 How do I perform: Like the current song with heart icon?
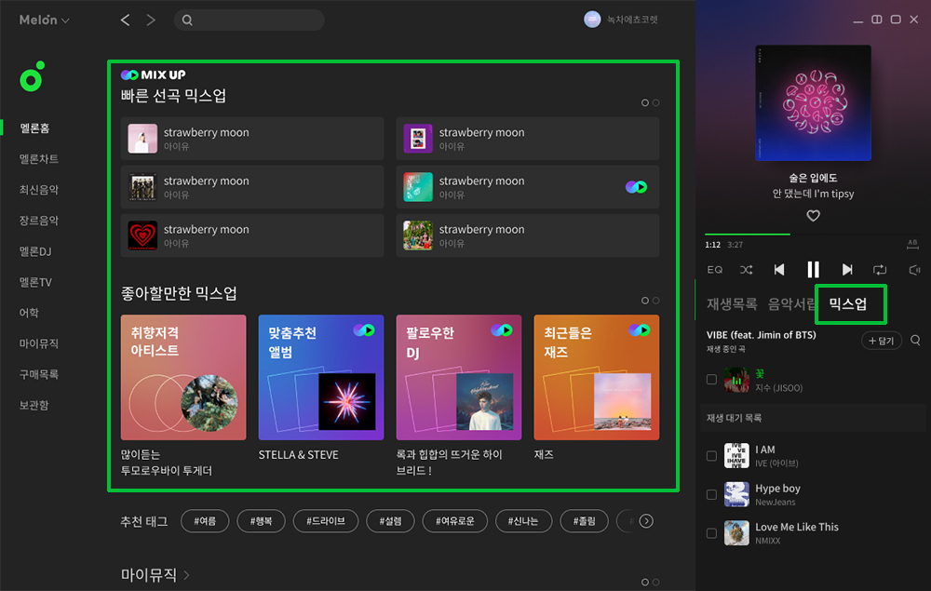coord(813,216)
